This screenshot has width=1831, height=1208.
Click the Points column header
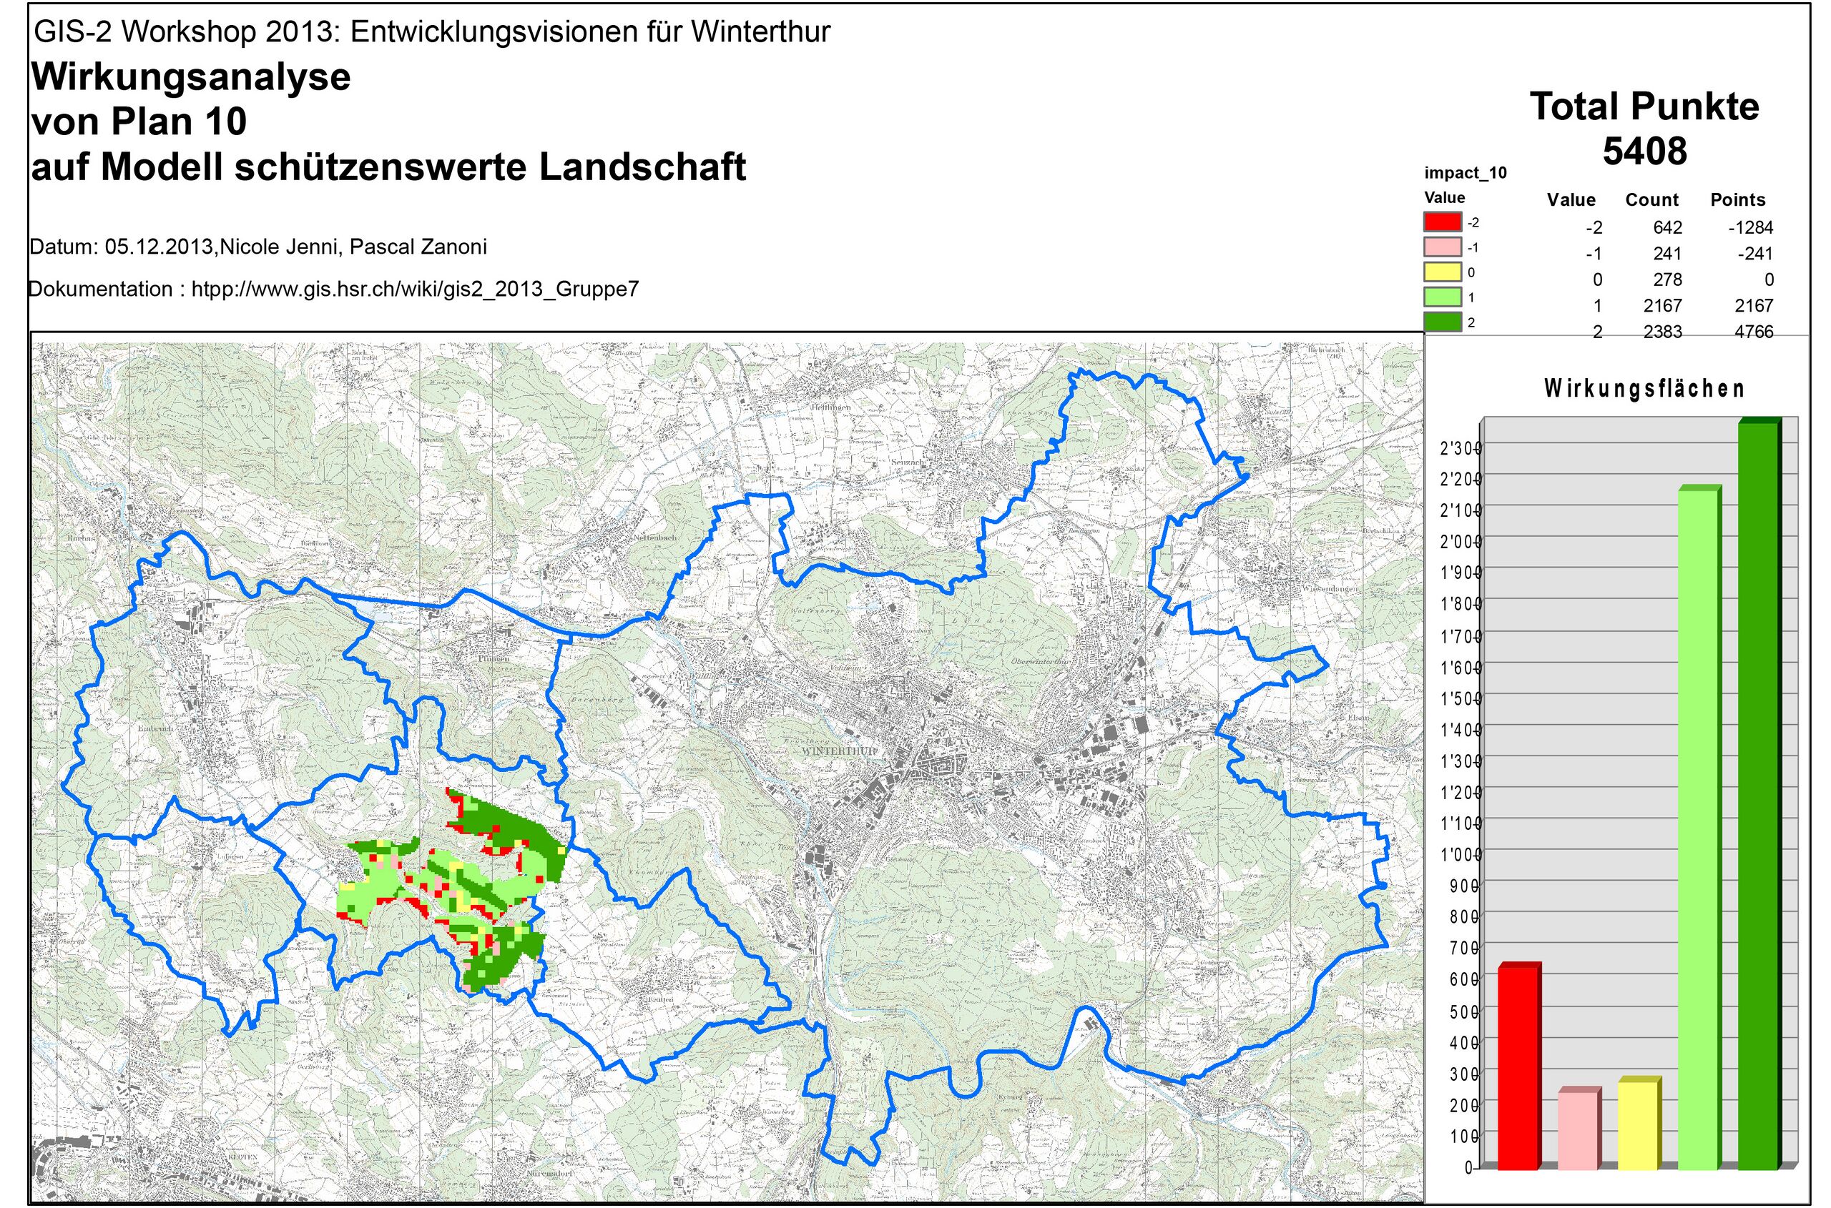[1738, 200]
